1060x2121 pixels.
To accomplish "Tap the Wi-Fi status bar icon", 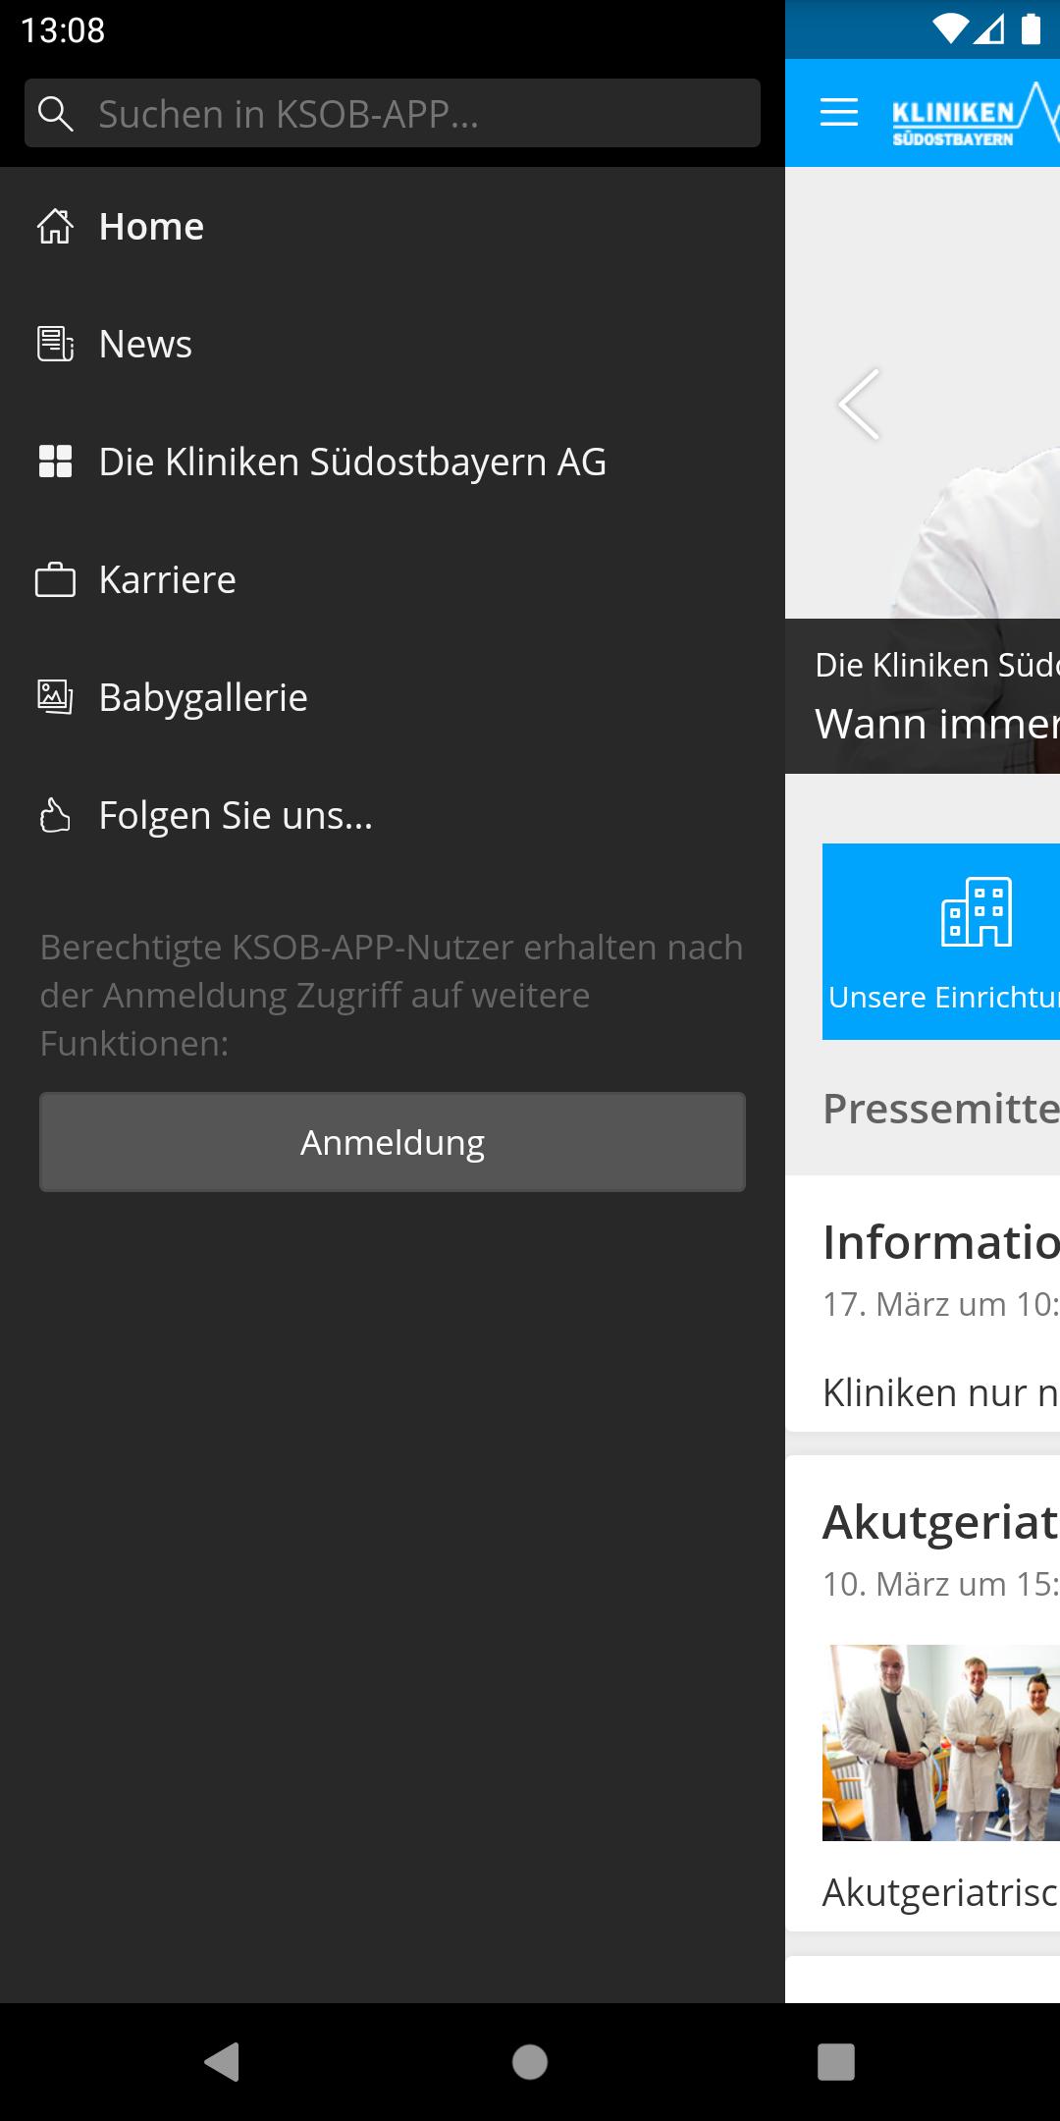I will pyautogui.click(x=950, y=30).
